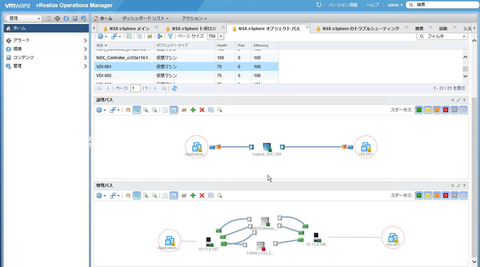Click the Logical_SW_VDI node icon
Screen dimensions: 480x267
(267, 147)
